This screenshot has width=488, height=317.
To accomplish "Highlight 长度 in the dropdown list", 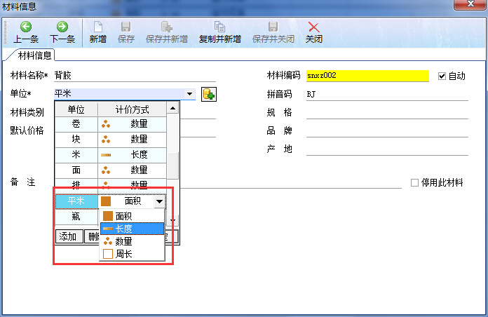I will click(x=132, y=229).
